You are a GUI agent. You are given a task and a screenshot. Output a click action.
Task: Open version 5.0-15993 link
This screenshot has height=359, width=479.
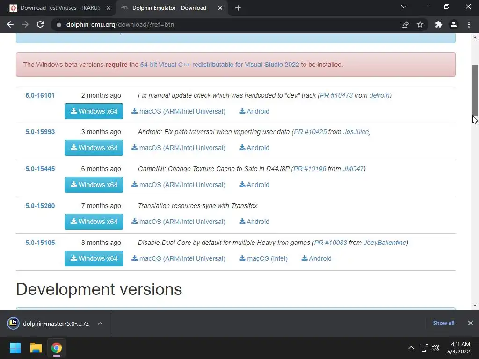pos(40,132)
